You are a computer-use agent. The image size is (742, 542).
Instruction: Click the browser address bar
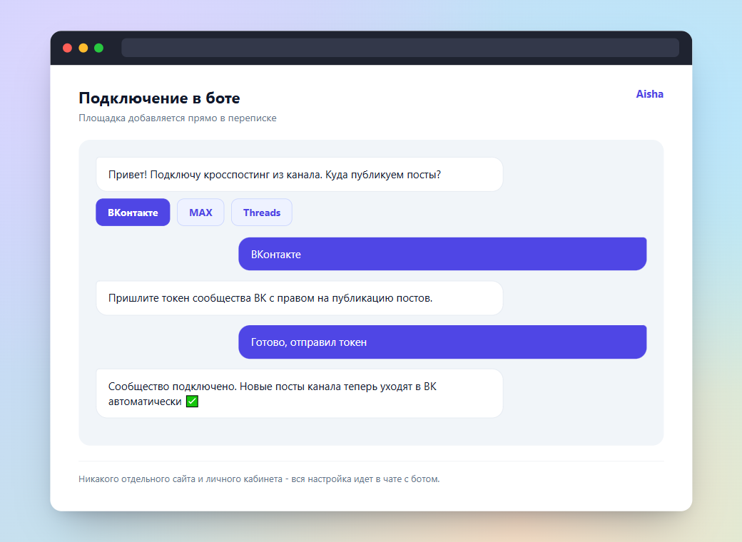pyautogui.click(x=400, y=48)
